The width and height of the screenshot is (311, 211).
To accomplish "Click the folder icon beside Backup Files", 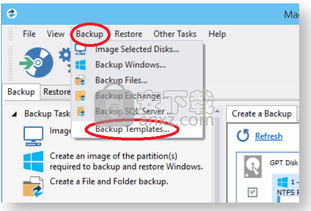I will [x=81, y=80].
